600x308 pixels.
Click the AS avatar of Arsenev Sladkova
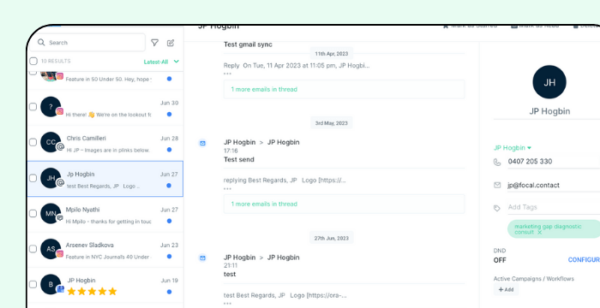[x=51, y=249]
